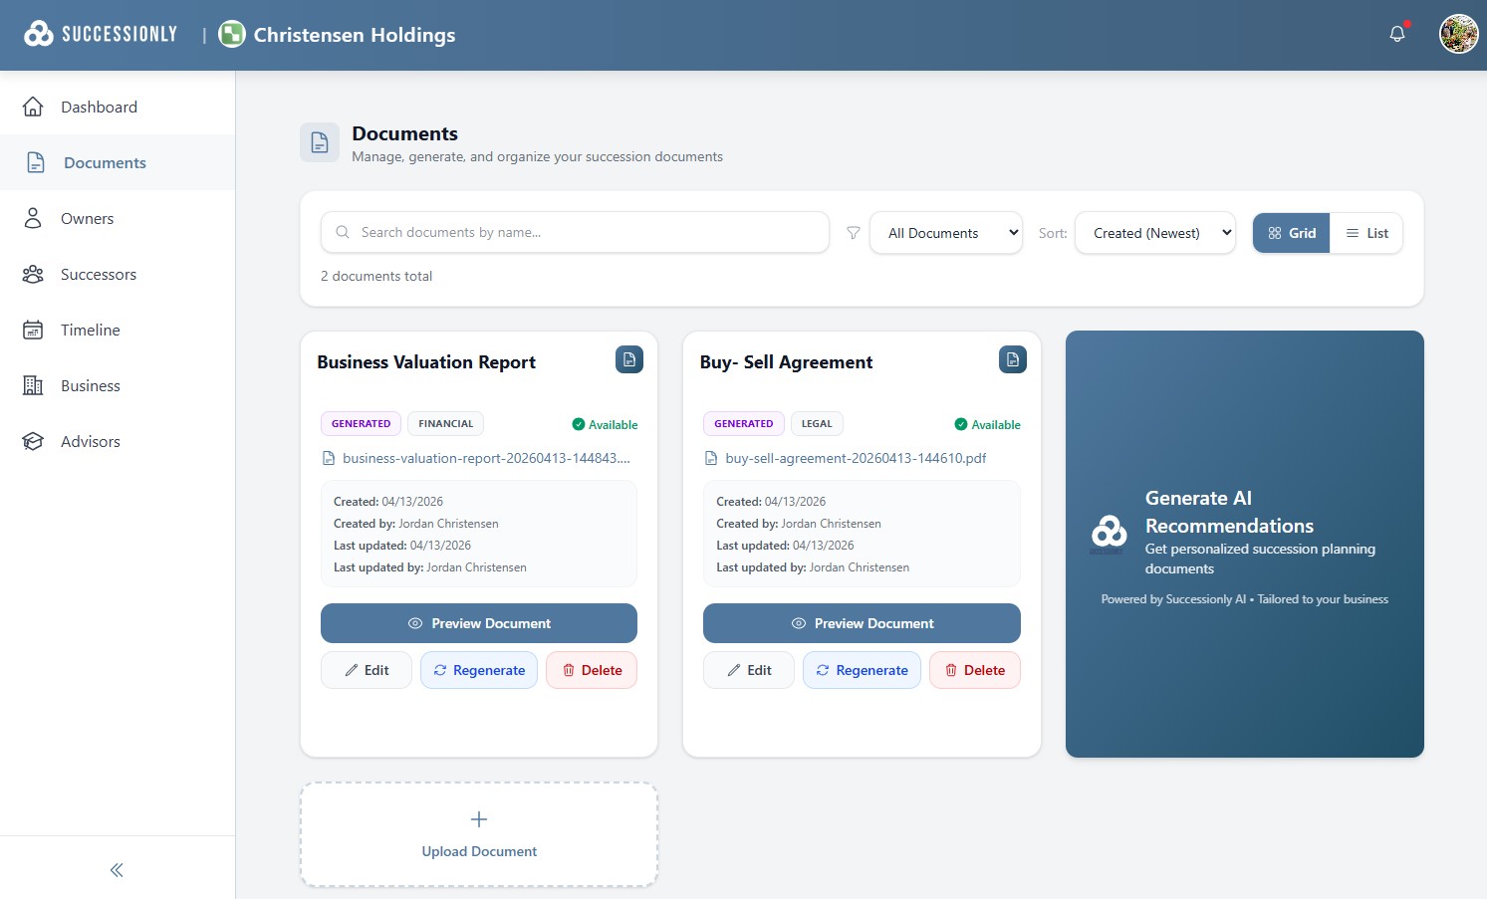Click the notification bell icon

coord(1397,34)
